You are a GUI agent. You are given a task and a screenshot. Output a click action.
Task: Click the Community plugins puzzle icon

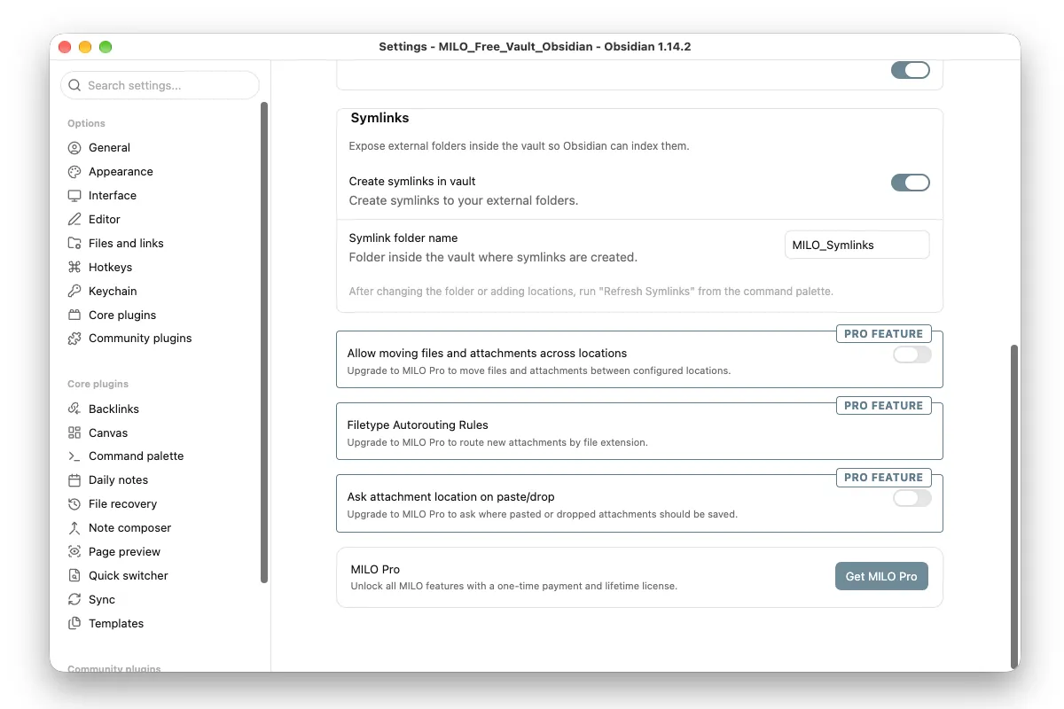74,339
